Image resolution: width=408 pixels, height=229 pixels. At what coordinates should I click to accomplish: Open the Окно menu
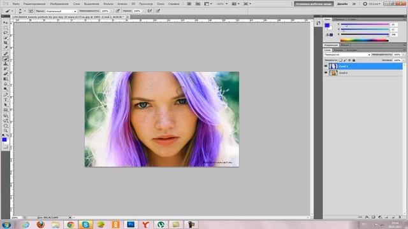tap(161, 4)
